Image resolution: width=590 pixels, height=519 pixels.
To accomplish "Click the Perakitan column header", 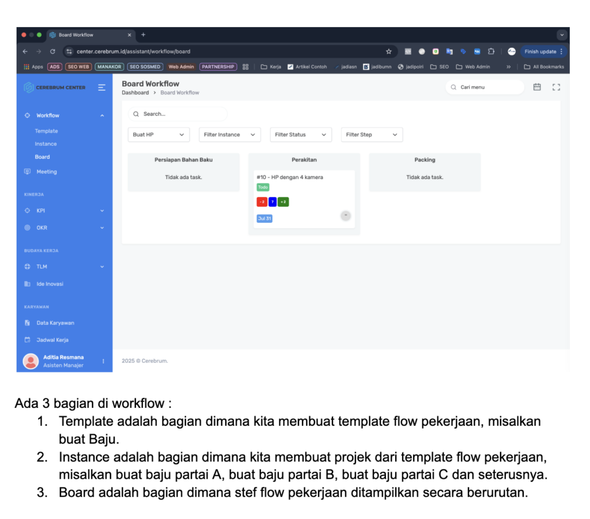I will [x=304, y=160].
